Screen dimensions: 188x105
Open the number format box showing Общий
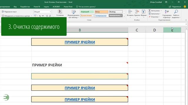point(42,12)
